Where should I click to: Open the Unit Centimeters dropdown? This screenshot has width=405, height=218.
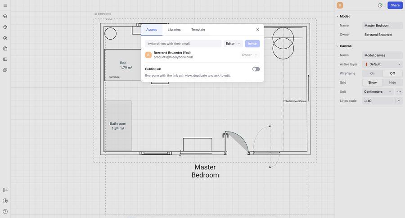[378, 91]
